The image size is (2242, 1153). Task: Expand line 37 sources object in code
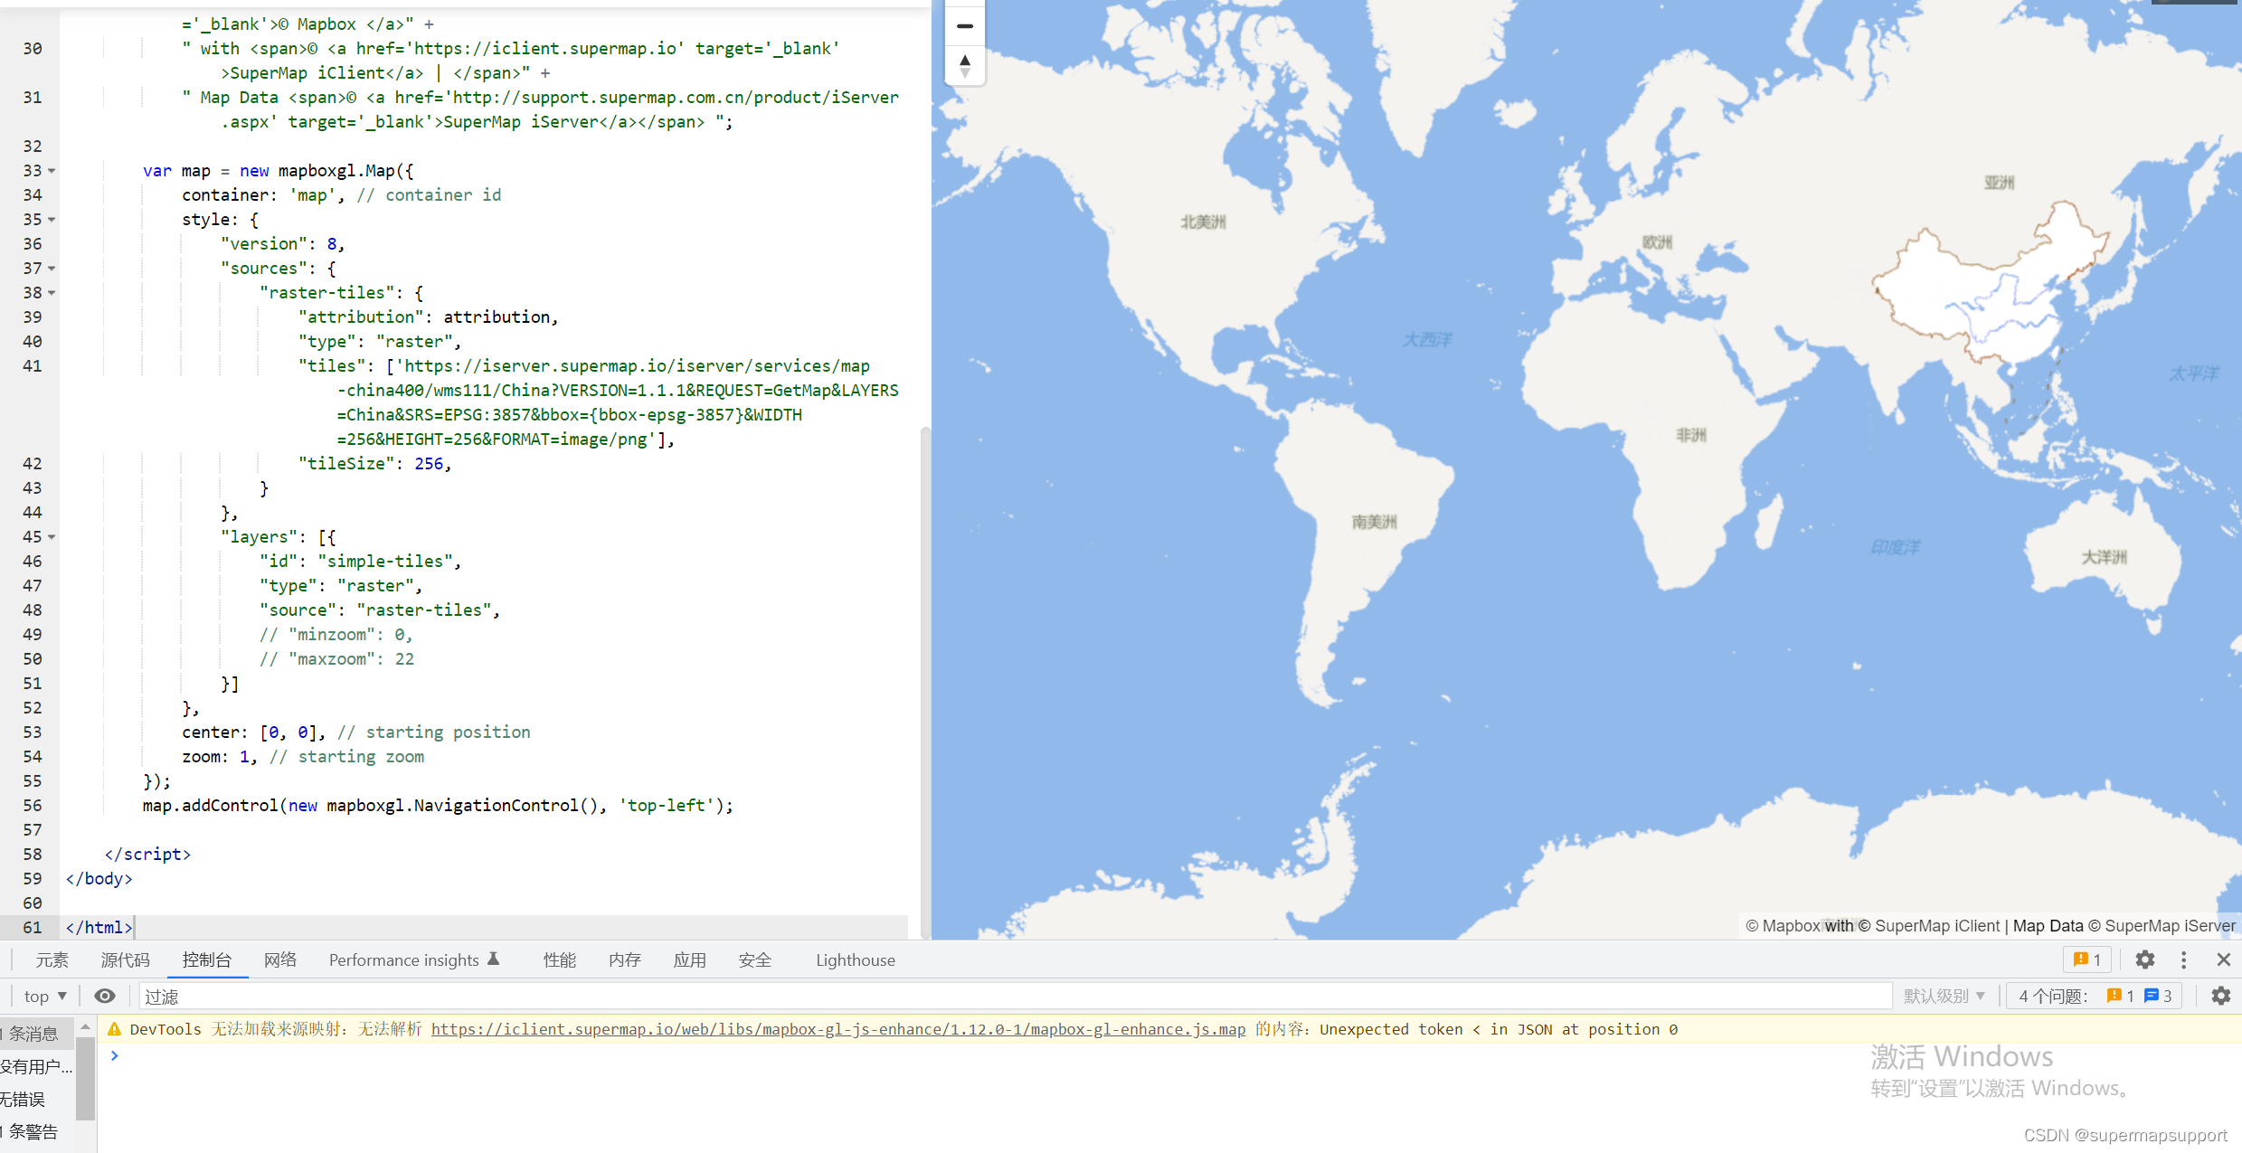50,268
